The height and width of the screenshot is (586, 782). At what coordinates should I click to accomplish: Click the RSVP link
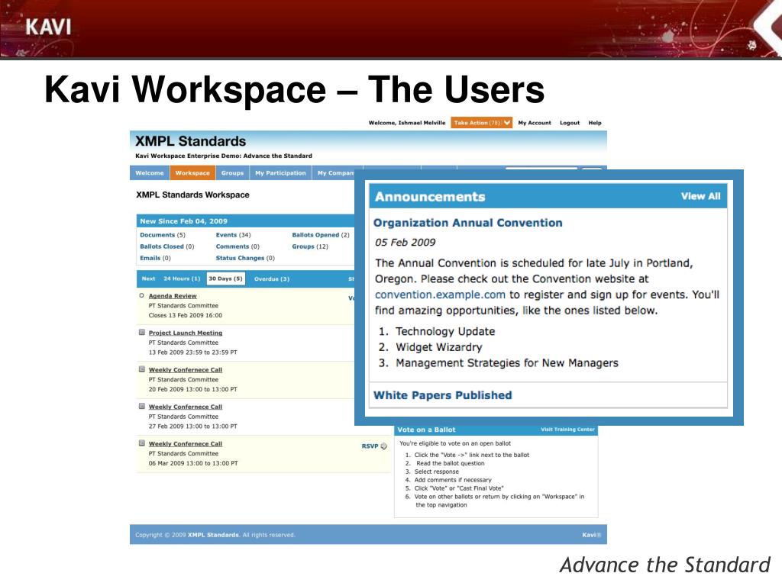(x=370, y=446)
